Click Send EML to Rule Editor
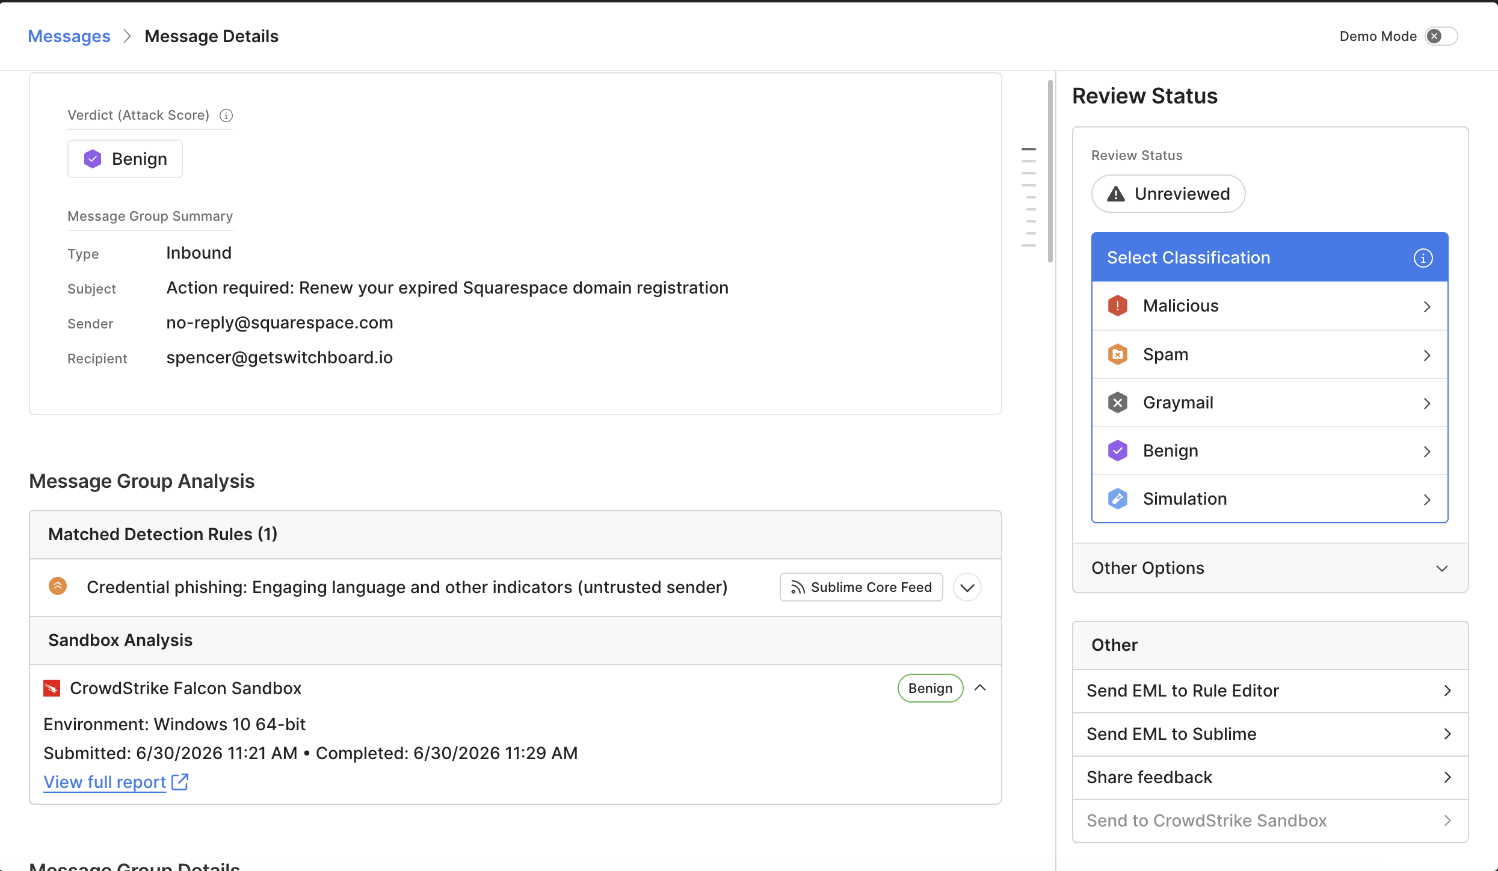 (1270, 691)
